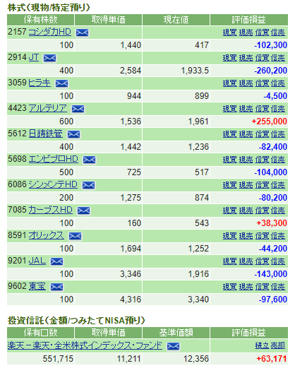Click the 売却 link for the fund
Screen dimensions: 295x373
(278, 345)
